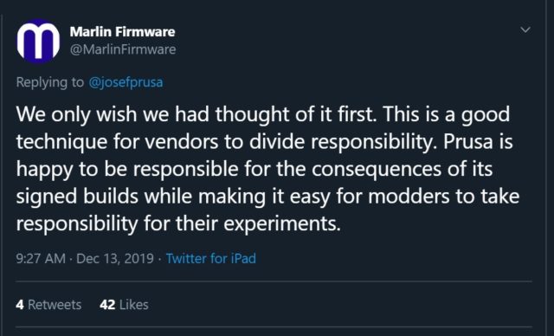
Task: Click the phrase "signed builds" in tweet
Action: tap(77, 197)
